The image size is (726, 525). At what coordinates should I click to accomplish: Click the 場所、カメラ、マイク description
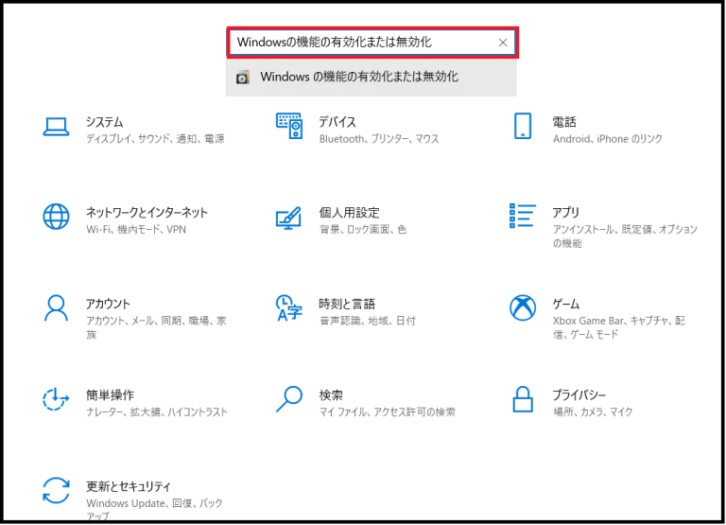(593, 411)
